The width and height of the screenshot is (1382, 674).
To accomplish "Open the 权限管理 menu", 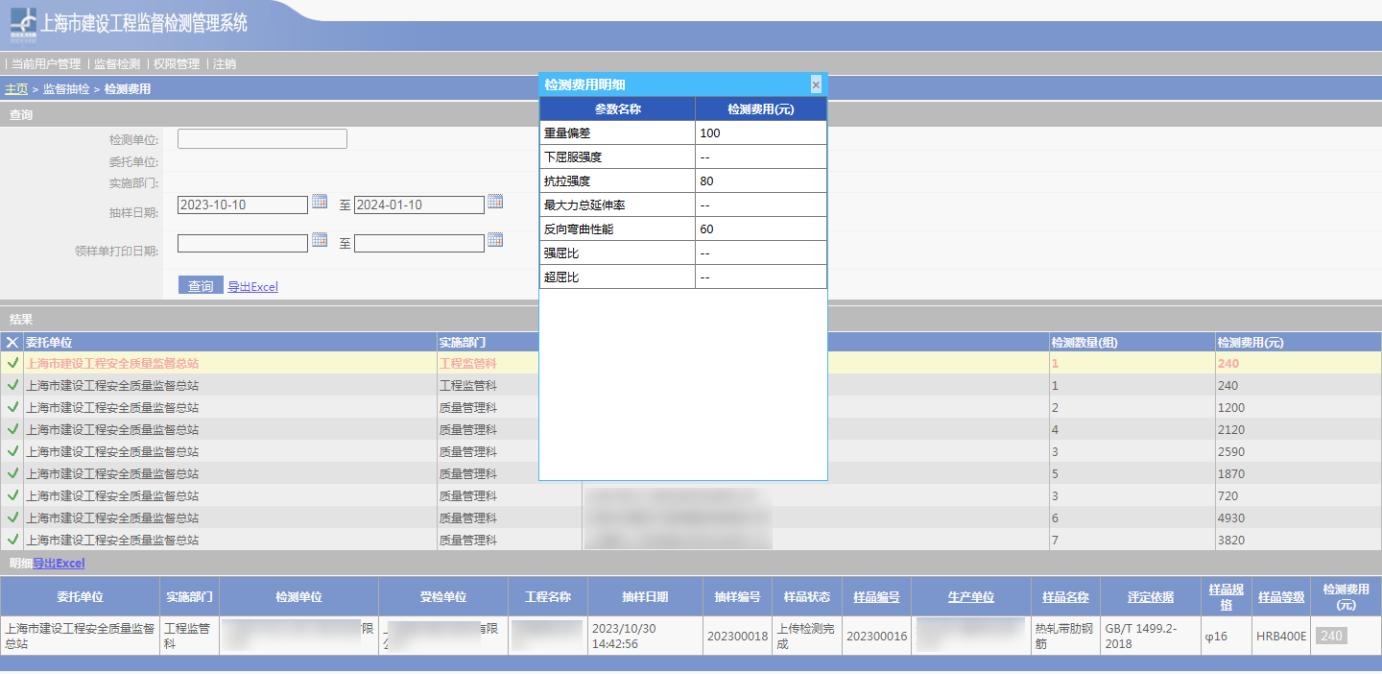I will pos(177,64).
